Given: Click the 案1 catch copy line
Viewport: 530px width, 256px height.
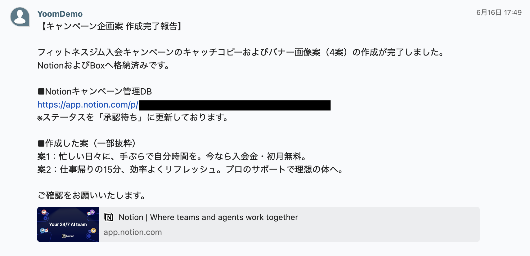Looking at the screenshot, I should (x=172, y=157).
